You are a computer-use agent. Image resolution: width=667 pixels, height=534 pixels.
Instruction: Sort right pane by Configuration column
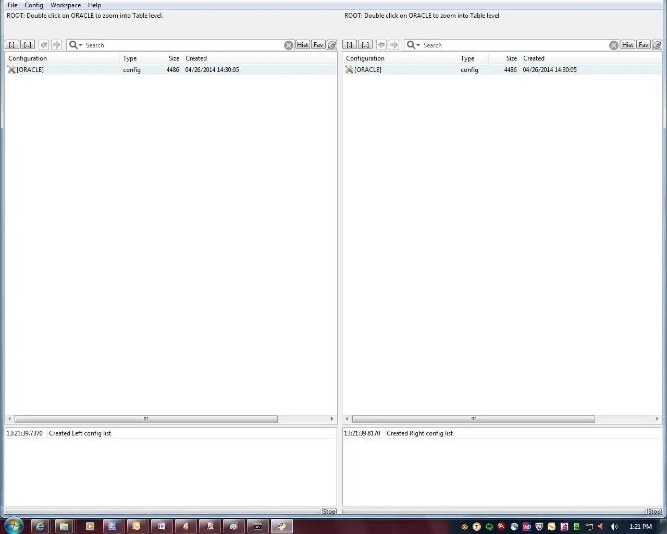click(x=400, y=58)
